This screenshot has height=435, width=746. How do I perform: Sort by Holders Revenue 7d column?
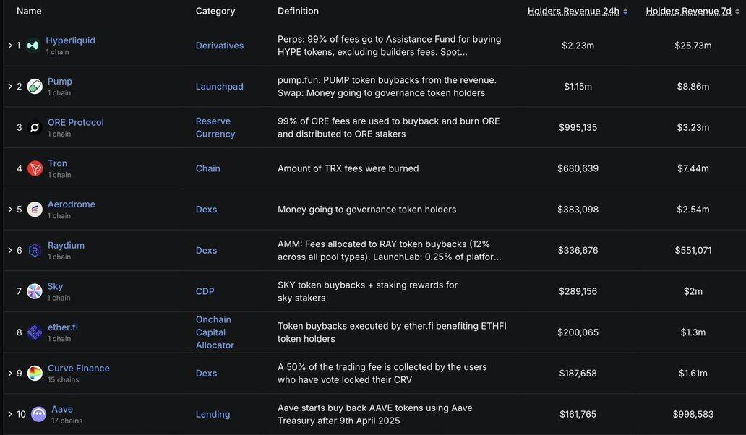693,11
